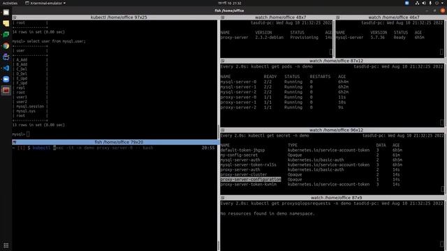The width and height of the screenshot is (447, 251).
Task: Open the network status indicator
Action: click(417, 3)
